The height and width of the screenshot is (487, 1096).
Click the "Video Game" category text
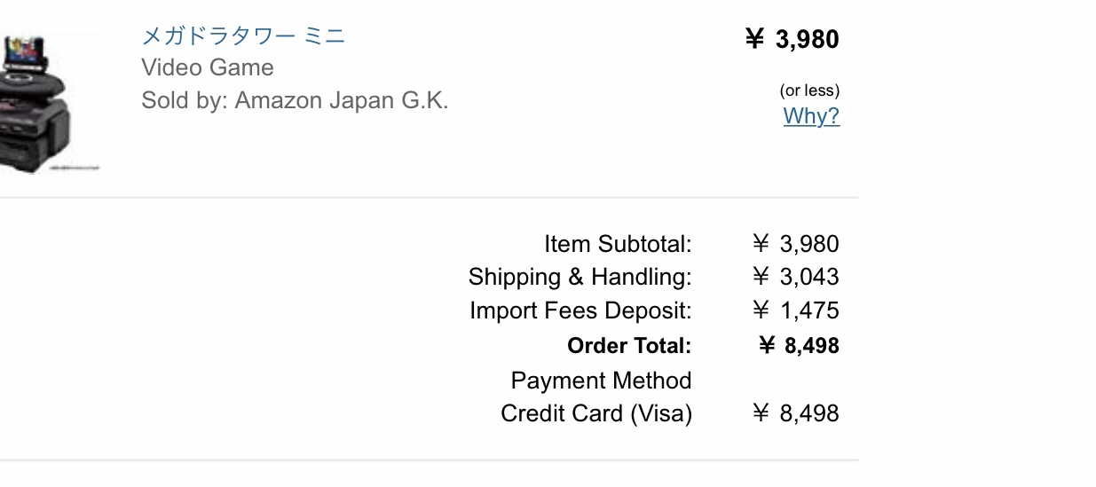(208, 68)
